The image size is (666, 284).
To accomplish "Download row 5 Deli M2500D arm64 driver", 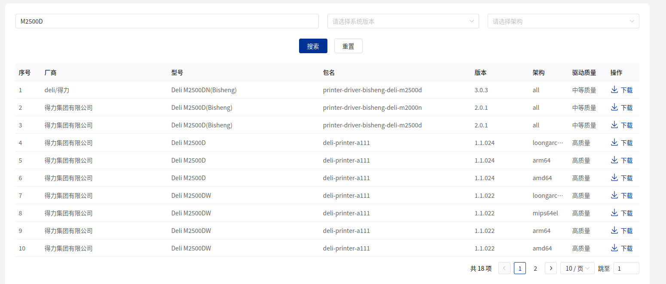I will pyautogui.click(x=622, y=160).
